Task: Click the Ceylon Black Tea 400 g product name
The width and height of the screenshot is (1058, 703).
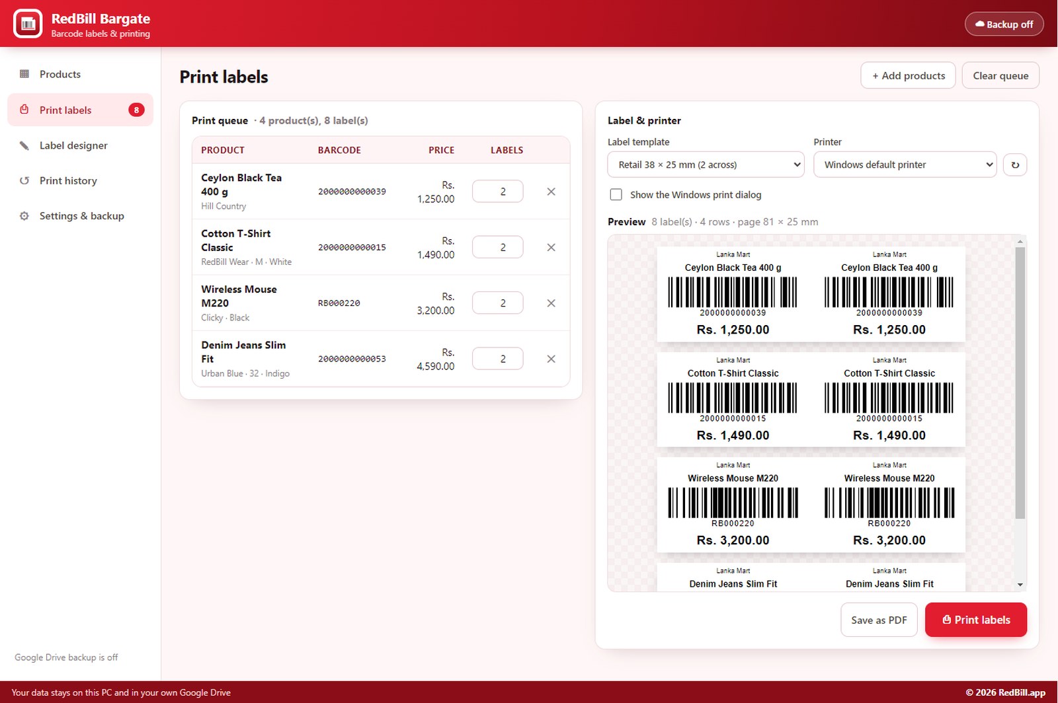Action: (241, 184)
